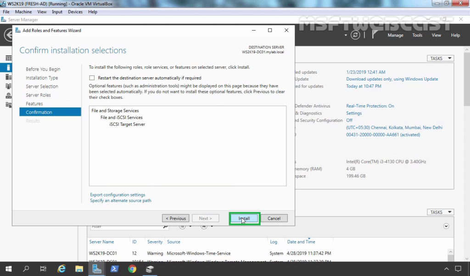Click the events filter search magnifier icon
Image resolution: width=470 pixels, height=276 pixels.
165,227
